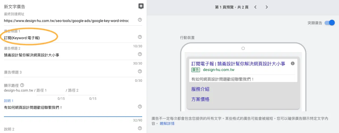Open help icon for 廣告標題 3
This screenshot has height=133, width=339.
140,71
